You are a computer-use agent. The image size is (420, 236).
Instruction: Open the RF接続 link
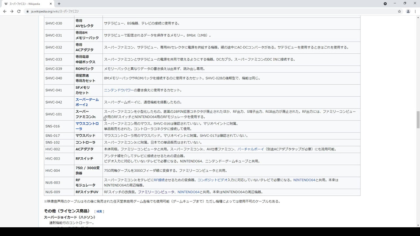pos(159,180)
